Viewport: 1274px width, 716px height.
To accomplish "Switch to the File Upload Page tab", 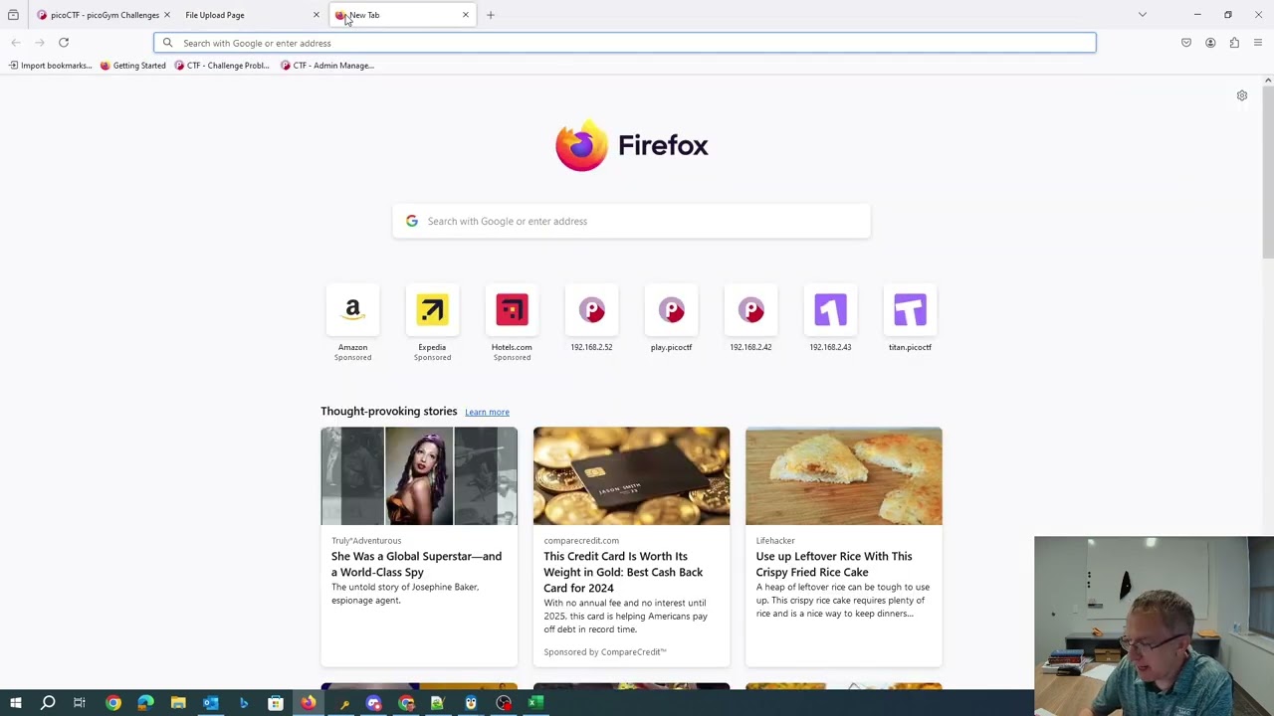I will coord(252,15).
